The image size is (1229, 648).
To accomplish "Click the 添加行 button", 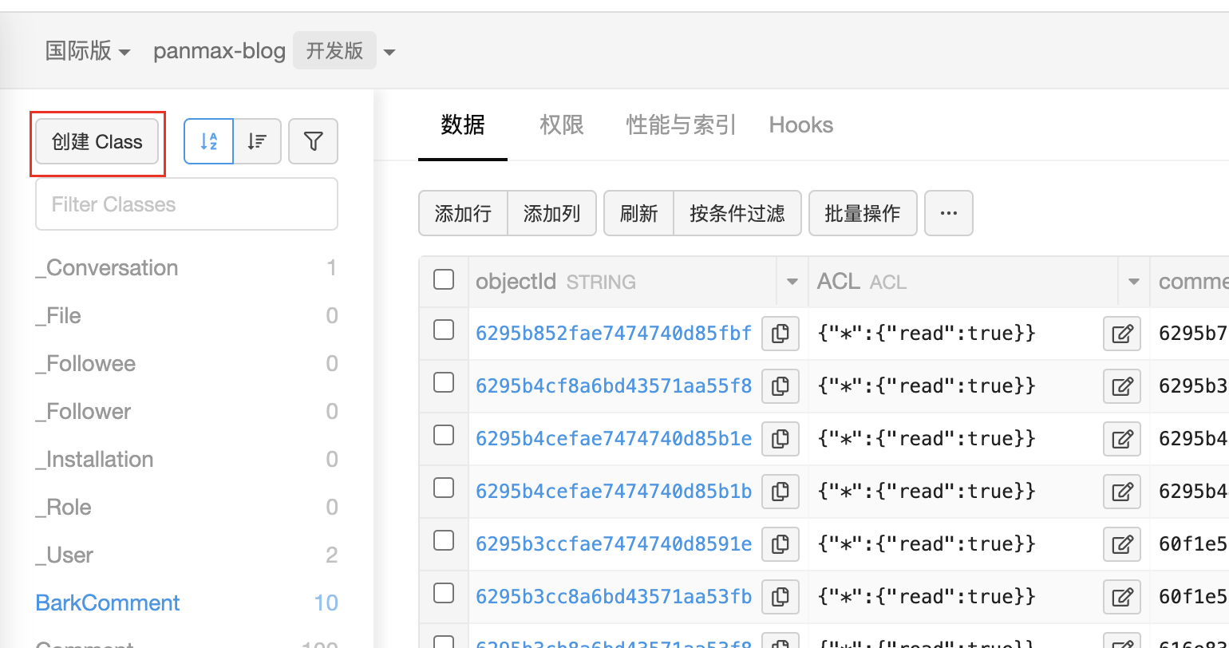I will (x=463, y=213).
